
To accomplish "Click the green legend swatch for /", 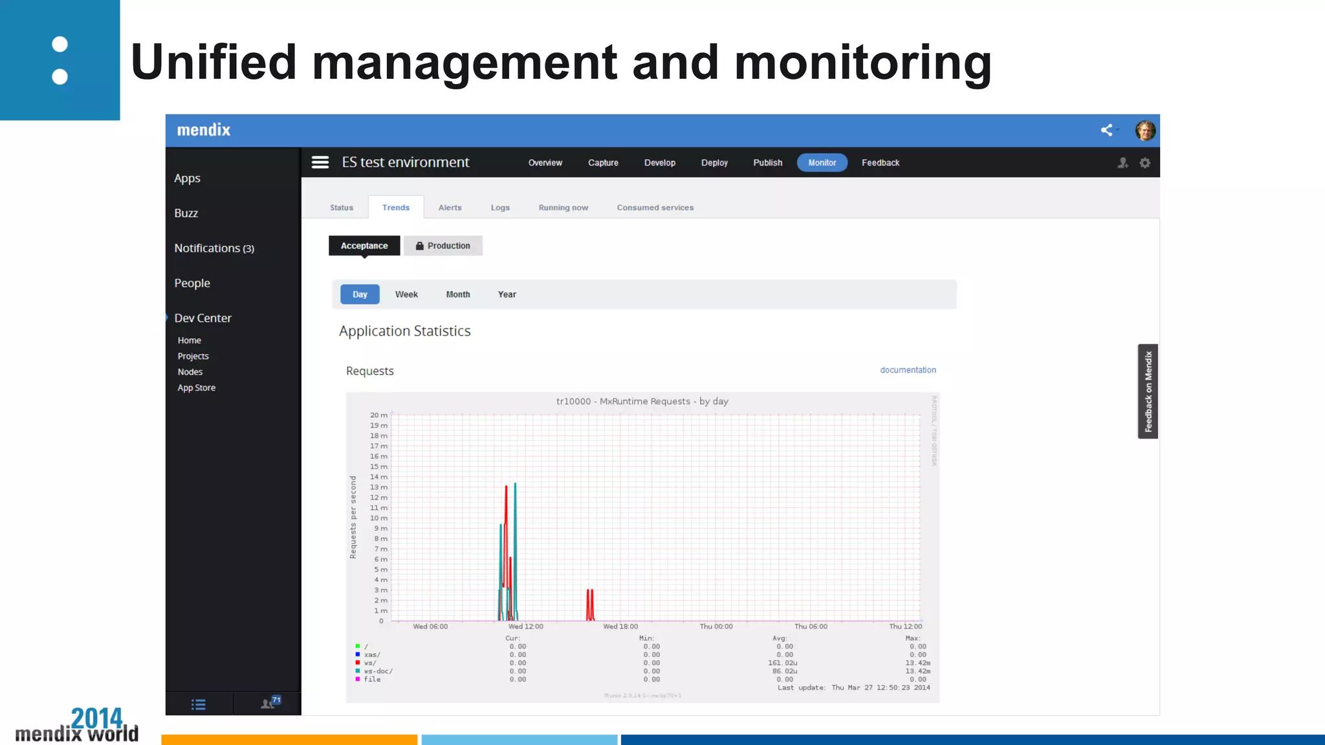I will click(357, 646).
